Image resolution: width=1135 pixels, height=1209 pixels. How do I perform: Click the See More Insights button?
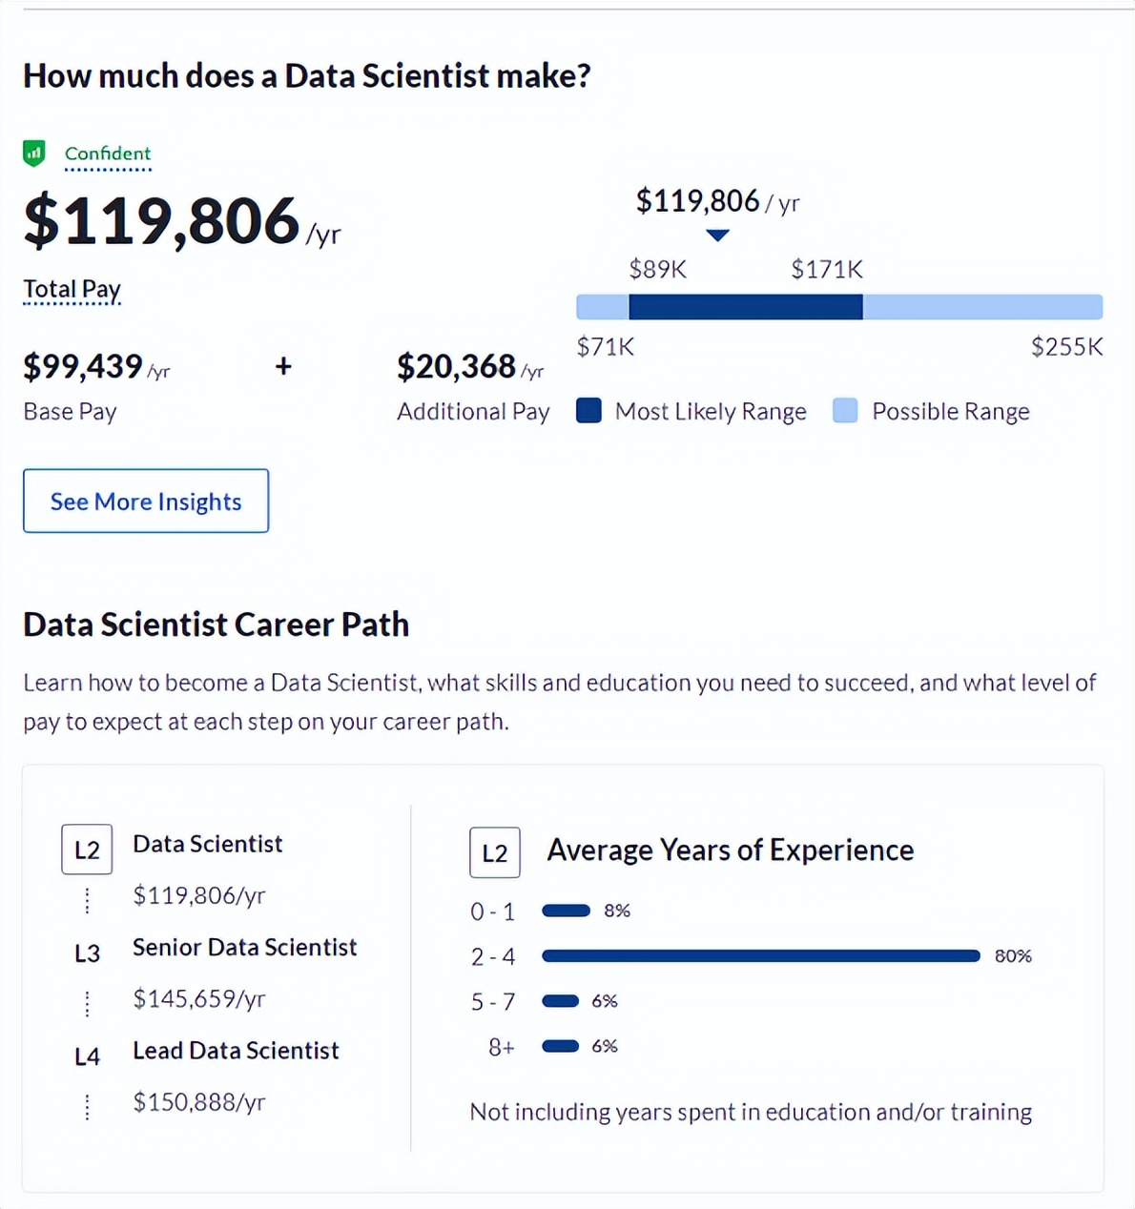[146, 502]
